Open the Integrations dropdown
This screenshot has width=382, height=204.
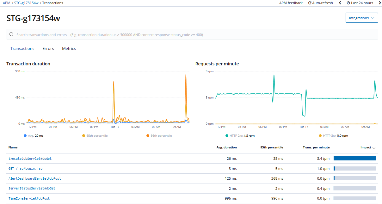[x=362, y=18]
